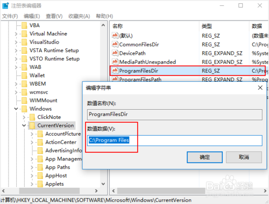This screenshot has width=269, height=204.
Task: Expand the WBEM registry key
Action: 16,84
